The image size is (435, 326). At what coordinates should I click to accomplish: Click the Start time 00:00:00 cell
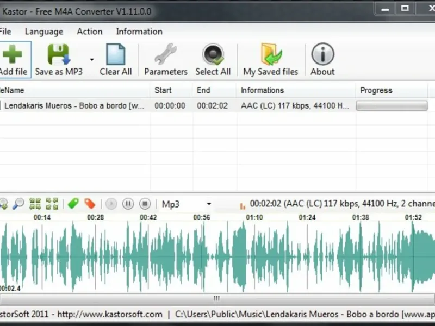pos(170,105)
